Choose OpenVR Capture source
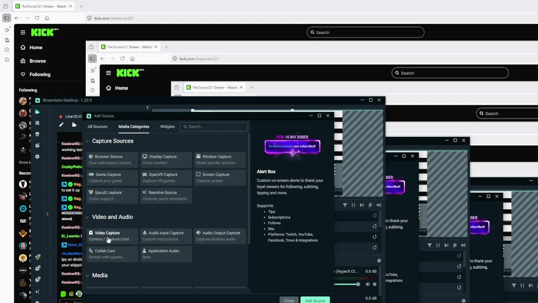The image size is (538, 303). point(166,178)
